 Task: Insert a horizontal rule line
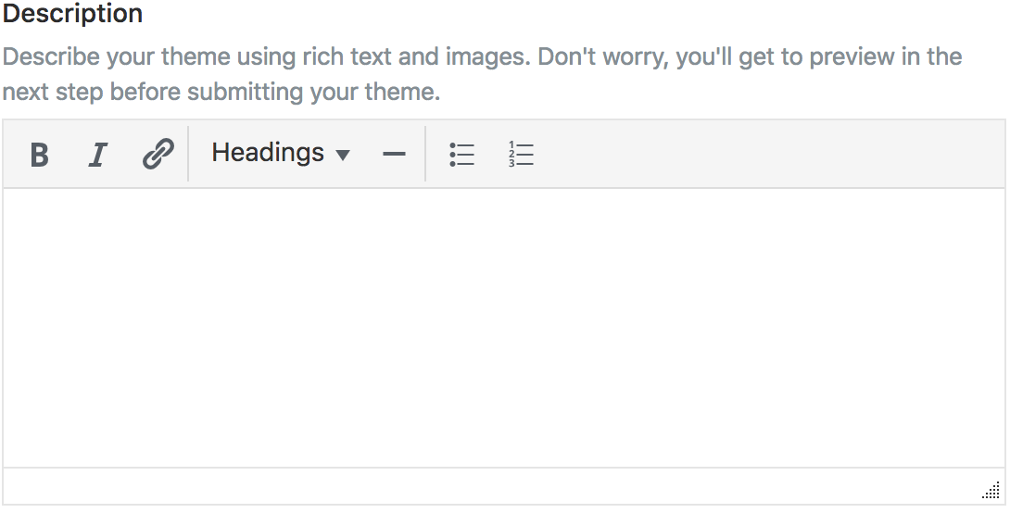pyautogui.click(x=394, y=154)
